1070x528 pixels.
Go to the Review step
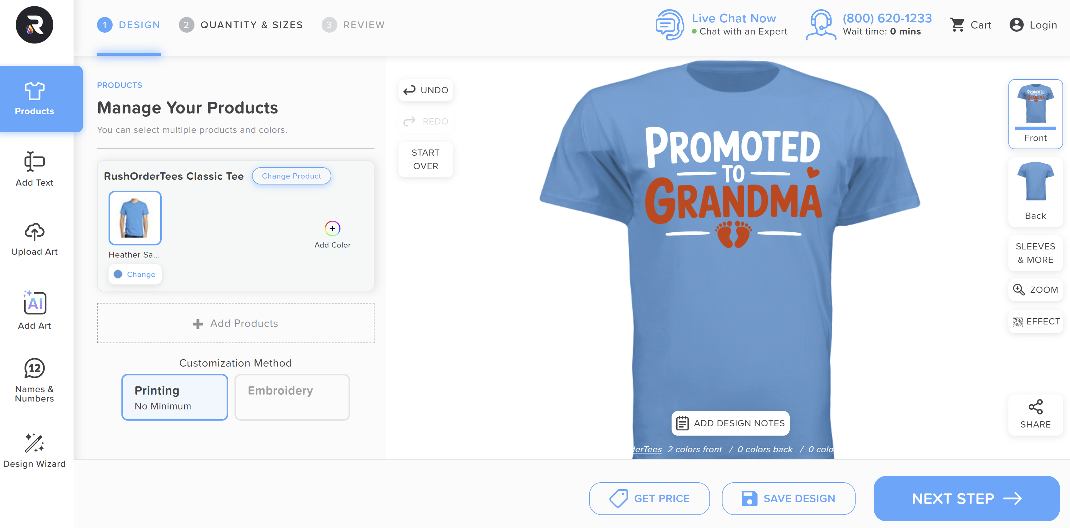354,25
